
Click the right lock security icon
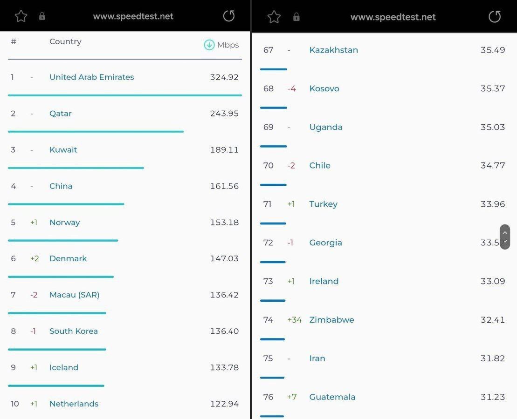296,17
